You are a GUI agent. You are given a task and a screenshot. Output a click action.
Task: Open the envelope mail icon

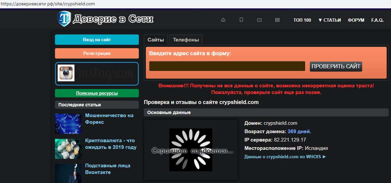click(259, 20)
